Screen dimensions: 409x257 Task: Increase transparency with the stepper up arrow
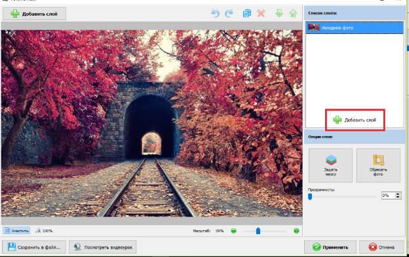pyautogui.click(x=398, y=194)
